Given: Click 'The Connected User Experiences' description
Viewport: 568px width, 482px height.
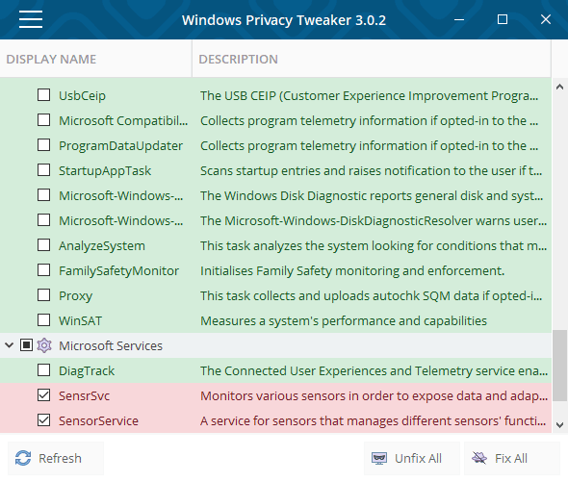Looking at the screenshot, I should 374,370.
